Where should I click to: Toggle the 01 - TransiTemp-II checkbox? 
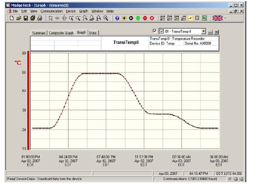pos(162,31)
